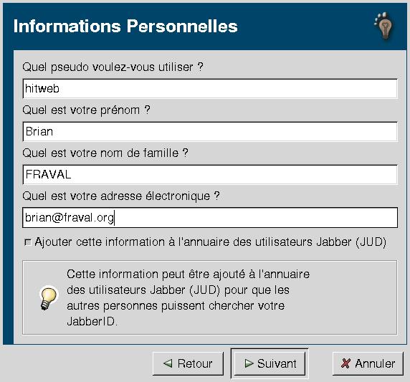Cancel the wizard with Annuler

click(x=368, y=363)
